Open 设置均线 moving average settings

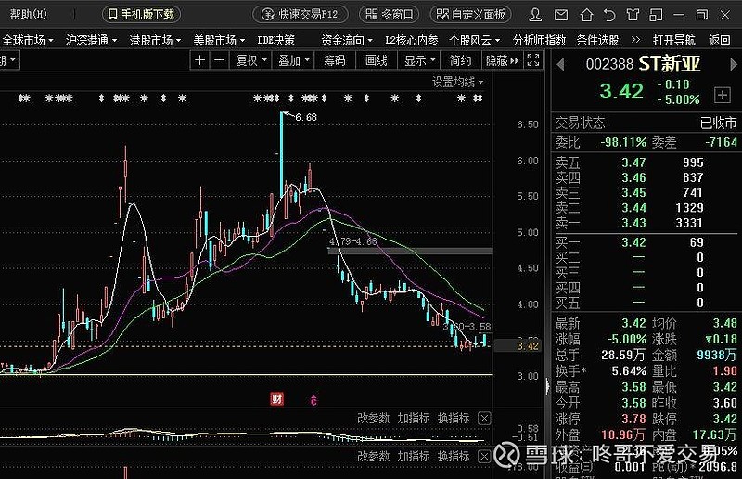coord(457,82)
